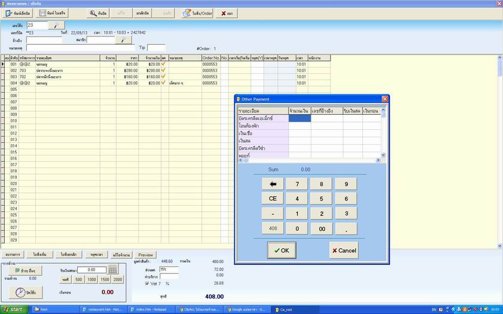Open the Windows start button
The height and width of the screenshot is (314, 503).
coord(14,309)
